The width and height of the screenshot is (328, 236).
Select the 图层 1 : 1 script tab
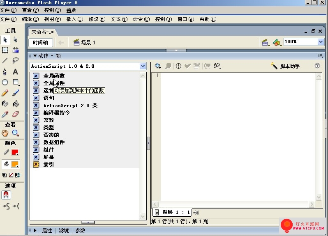pos(173,213)
